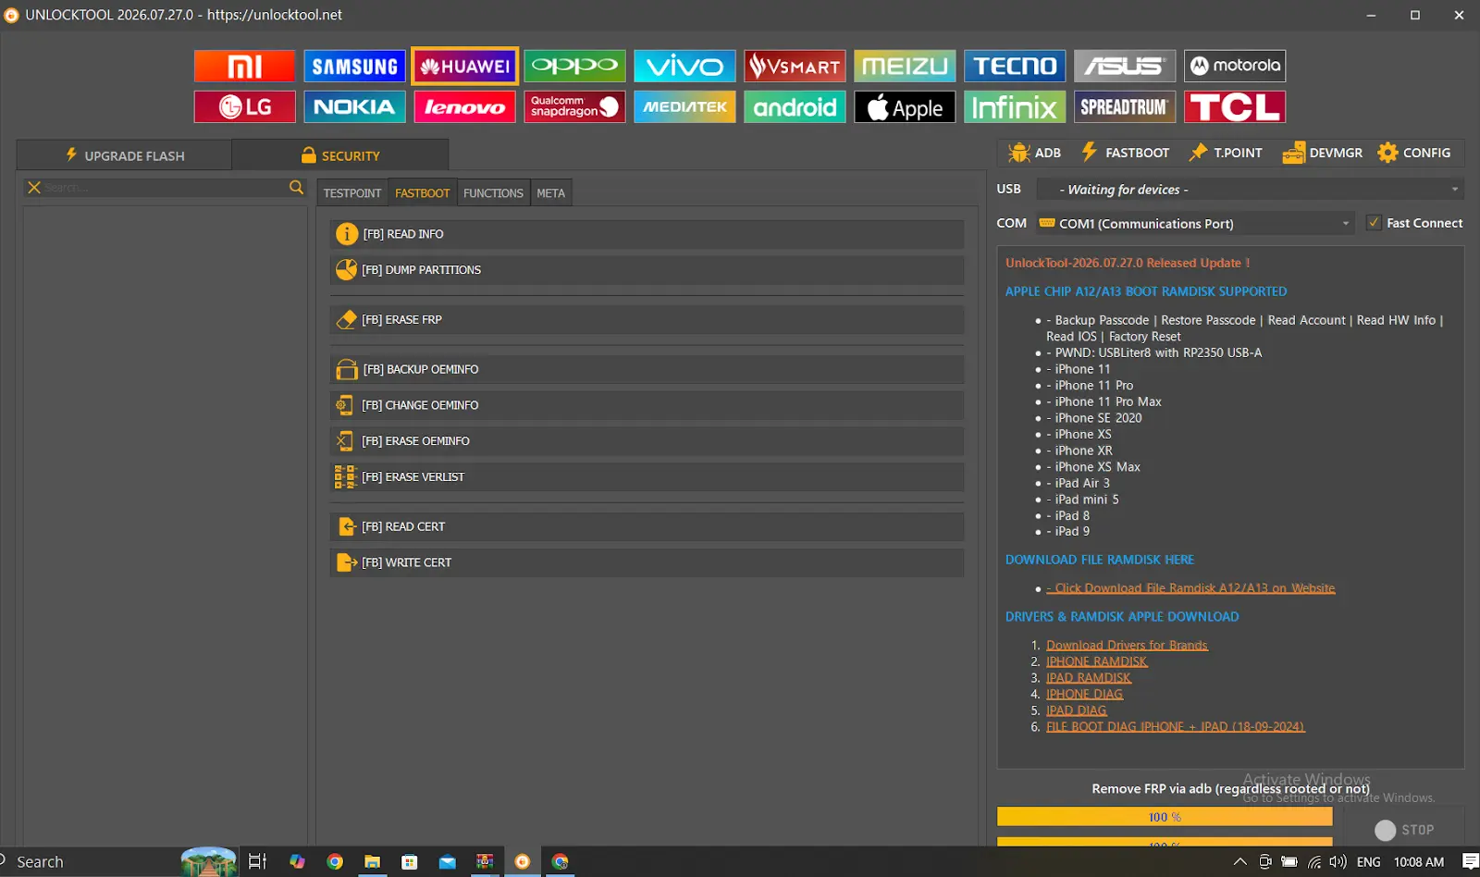The width and height of the screenshot is (1480, 877).
Task: Select the Huawei brand logo
Action: (x=464, y=66)
